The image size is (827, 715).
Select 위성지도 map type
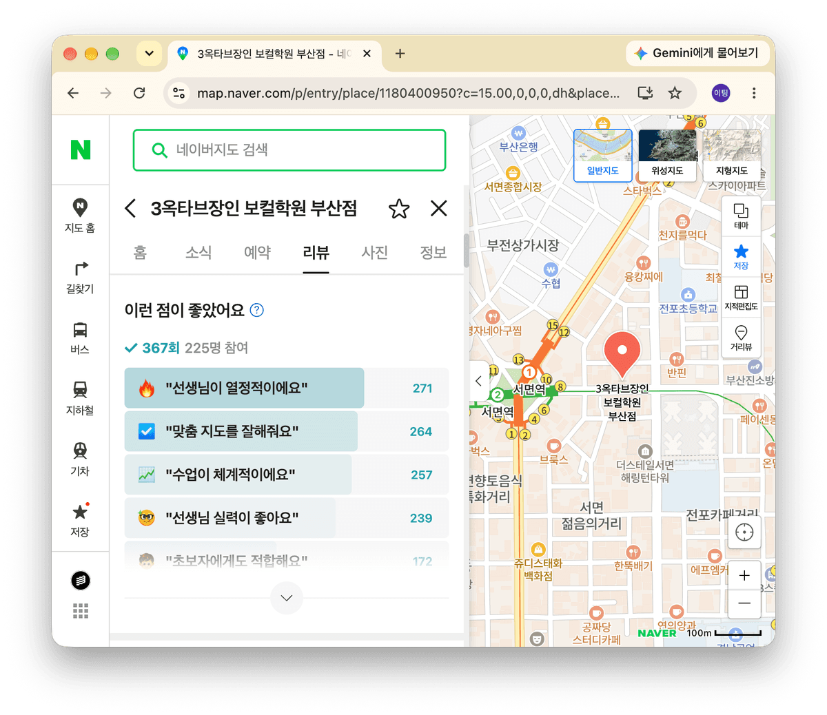[667, 155]
